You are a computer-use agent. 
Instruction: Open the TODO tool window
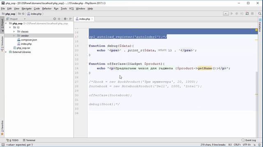(12, 140)
